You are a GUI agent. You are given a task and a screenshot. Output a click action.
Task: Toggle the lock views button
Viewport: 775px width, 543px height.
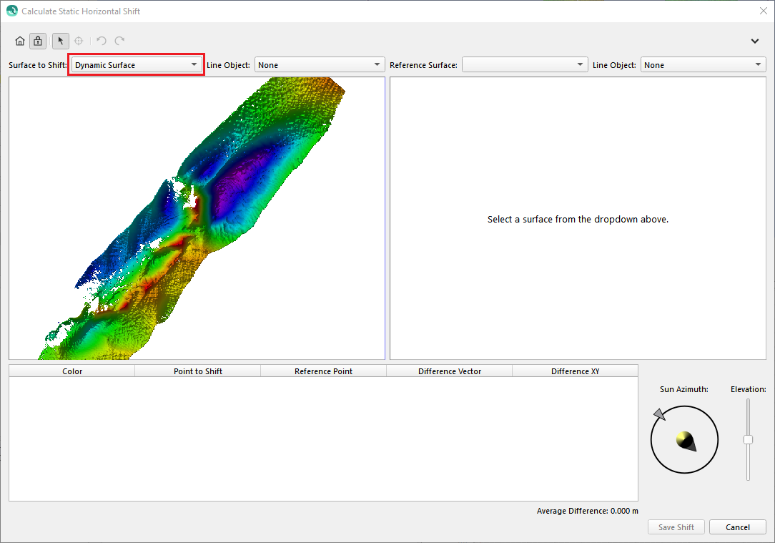coord(38,41)
